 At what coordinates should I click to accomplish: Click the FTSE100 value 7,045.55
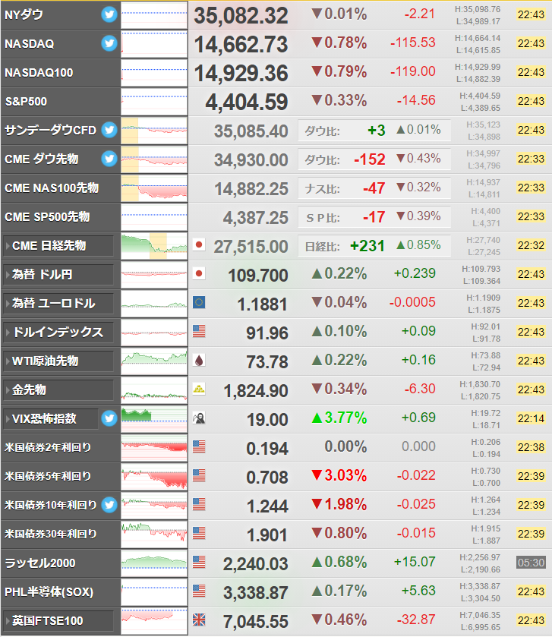(256, 622)
